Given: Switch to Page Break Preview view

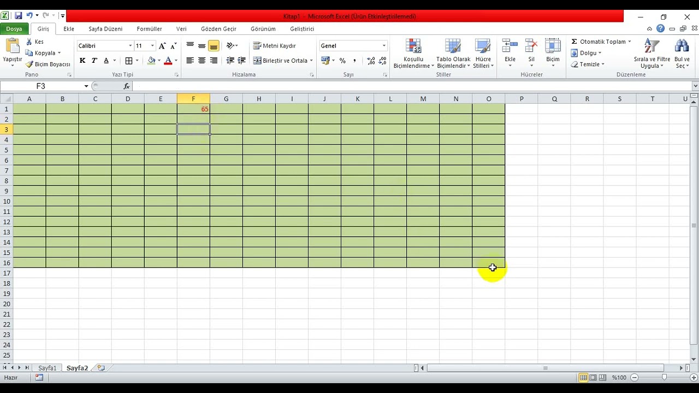Looking at the screenshot, I should pyautogui.click(x=602, y=377).
